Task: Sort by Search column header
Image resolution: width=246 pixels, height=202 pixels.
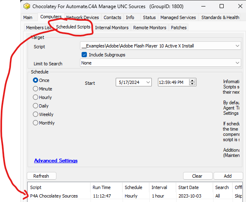Action: pyautogui.click(x=222, y=187)
